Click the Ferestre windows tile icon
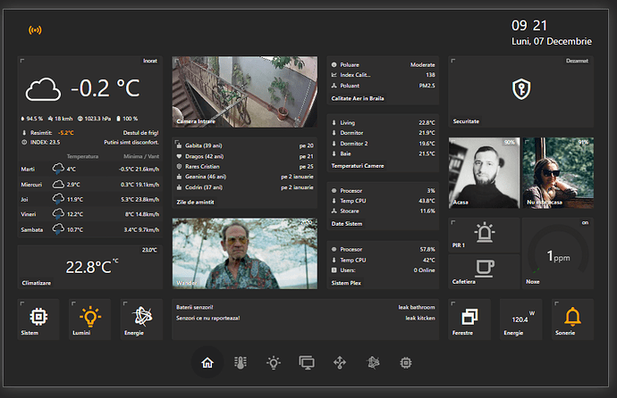 pos(469,317)
